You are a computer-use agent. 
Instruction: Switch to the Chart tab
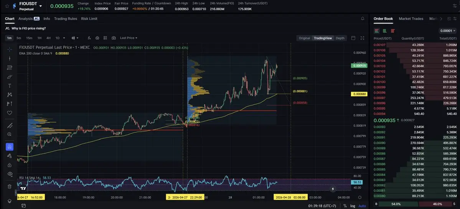(10, 19)
